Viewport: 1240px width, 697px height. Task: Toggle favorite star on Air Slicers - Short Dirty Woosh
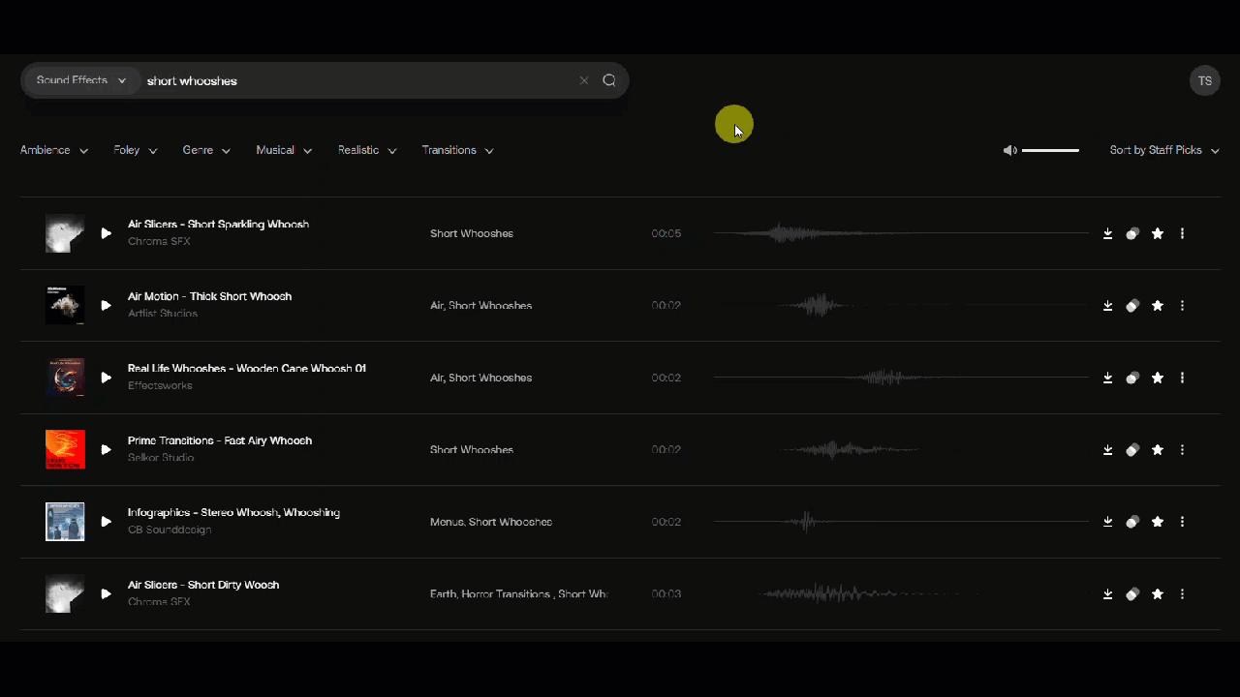pyautogui.click(x=1157, y=594)
